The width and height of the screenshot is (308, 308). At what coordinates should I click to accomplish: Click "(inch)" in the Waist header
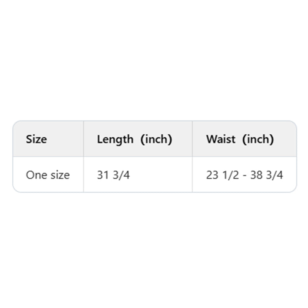point(258,139)
